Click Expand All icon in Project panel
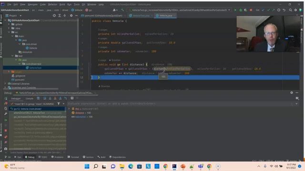The width and height of the screenshot is (305, 171). (60, 16)
